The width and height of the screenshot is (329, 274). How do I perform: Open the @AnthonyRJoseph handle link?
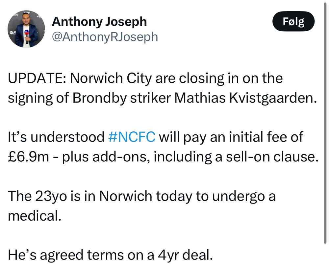105,37
